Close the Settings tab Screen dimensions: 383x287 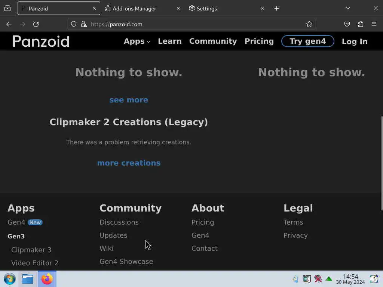pos(262,8)
